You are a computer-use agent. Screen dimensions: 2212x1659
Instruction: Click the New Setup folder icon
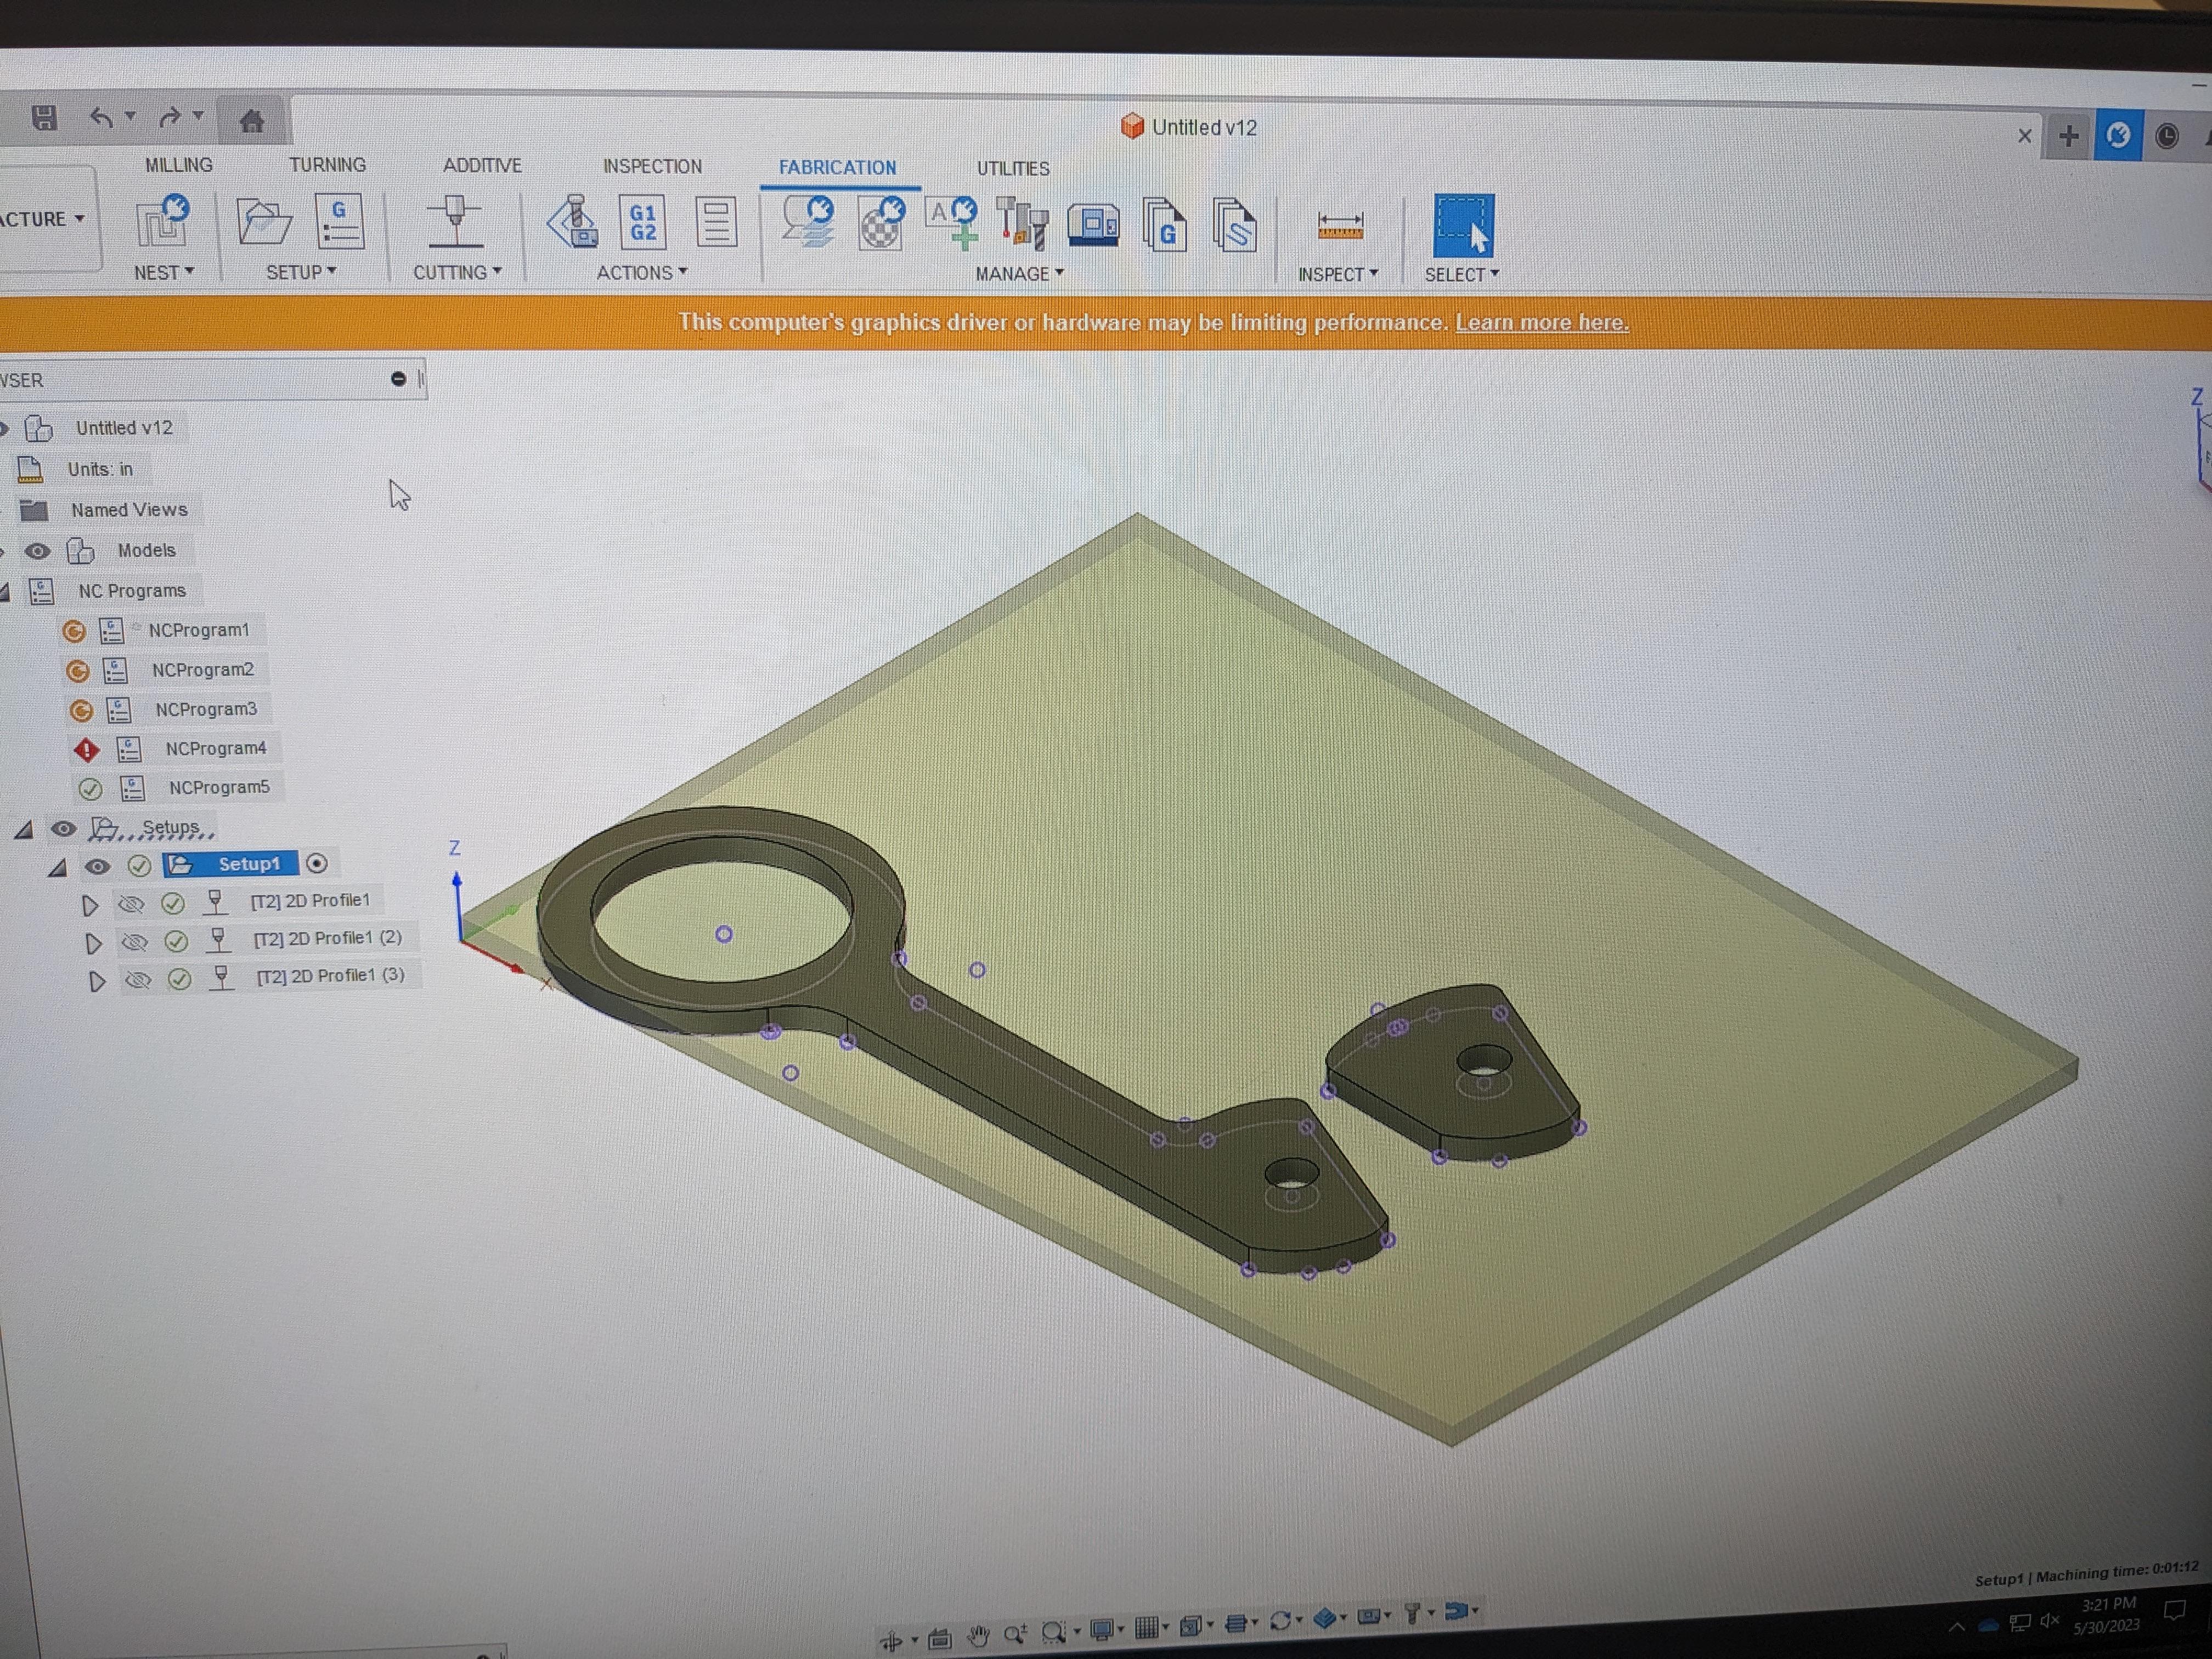pyautogui.click(x=263, y=221)
